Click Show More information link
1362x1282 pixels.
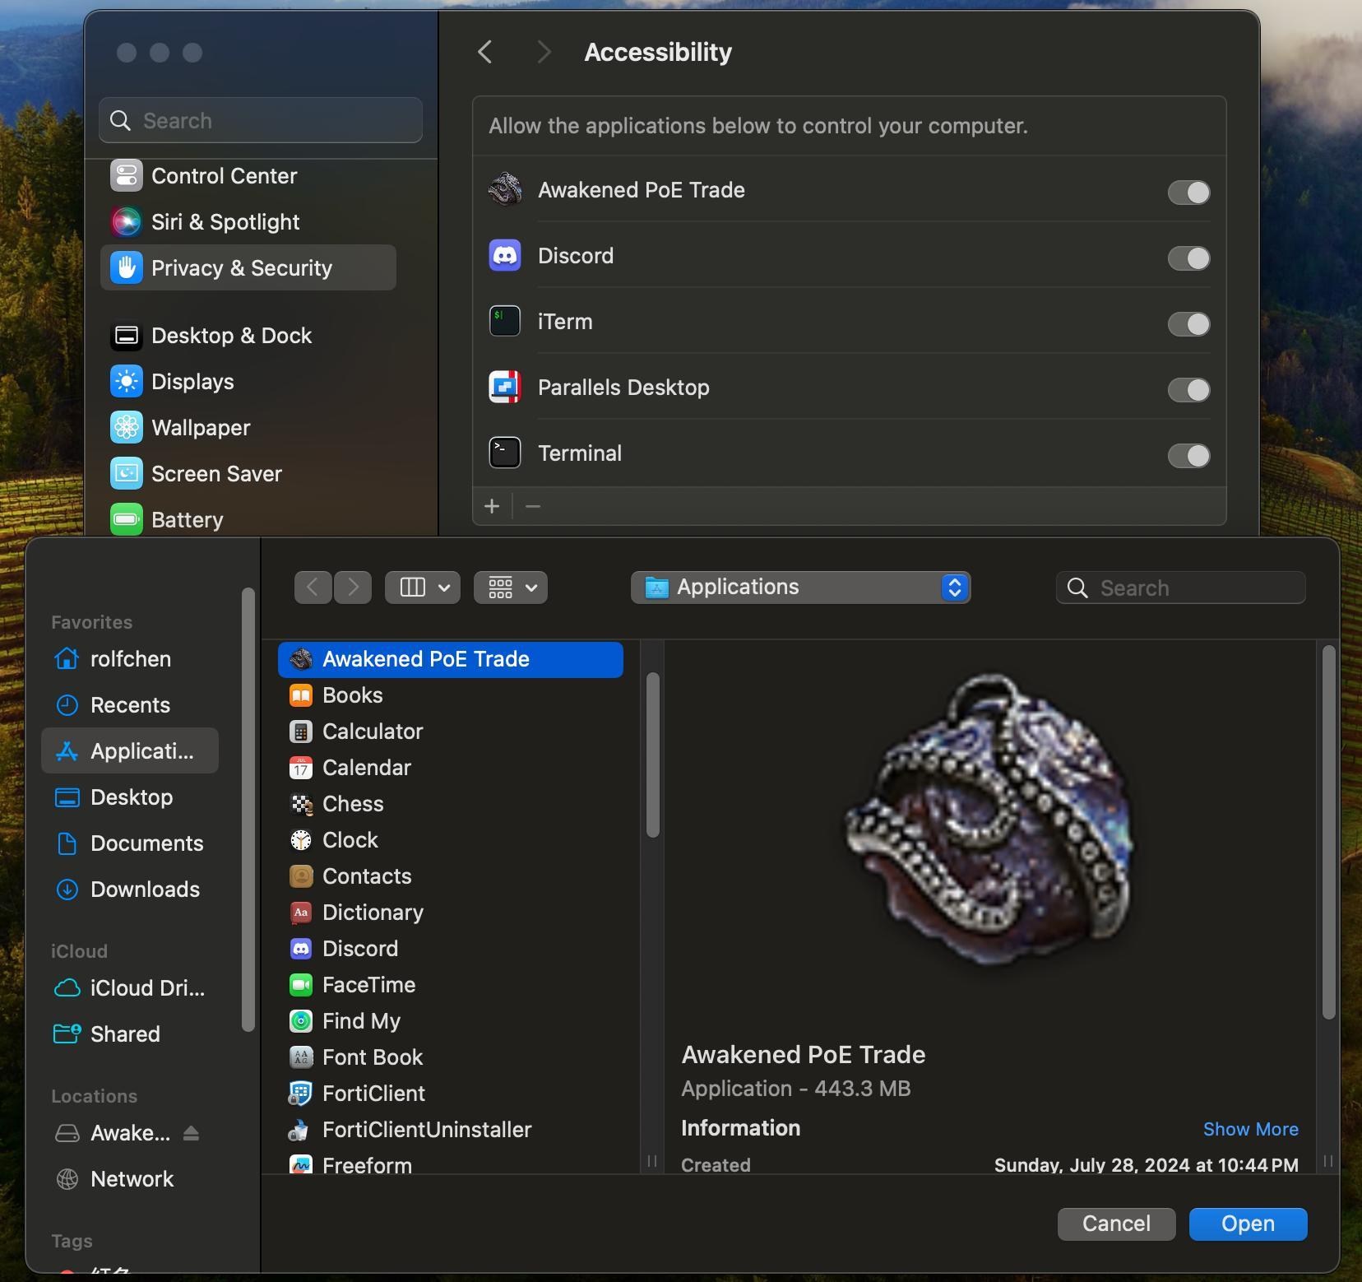coord(1250,1129)
